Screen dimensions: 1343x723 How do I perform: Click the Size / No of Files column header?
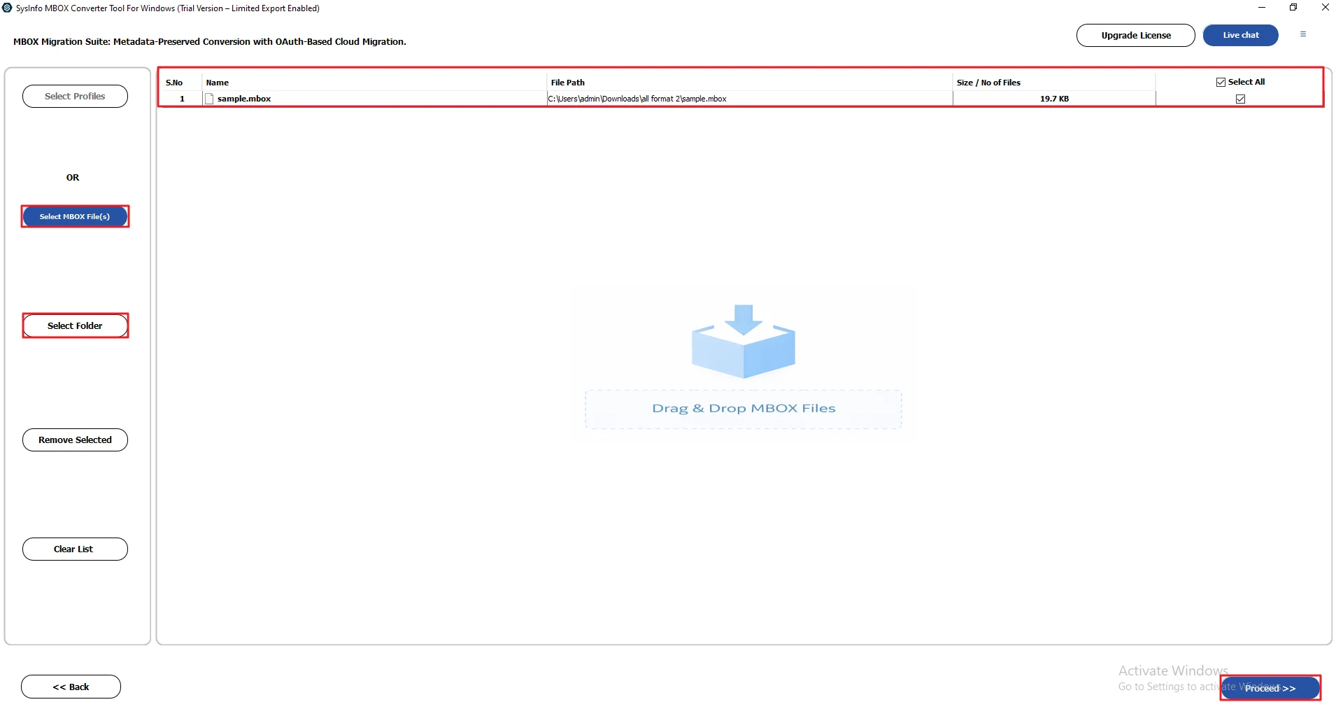[988, 82]
